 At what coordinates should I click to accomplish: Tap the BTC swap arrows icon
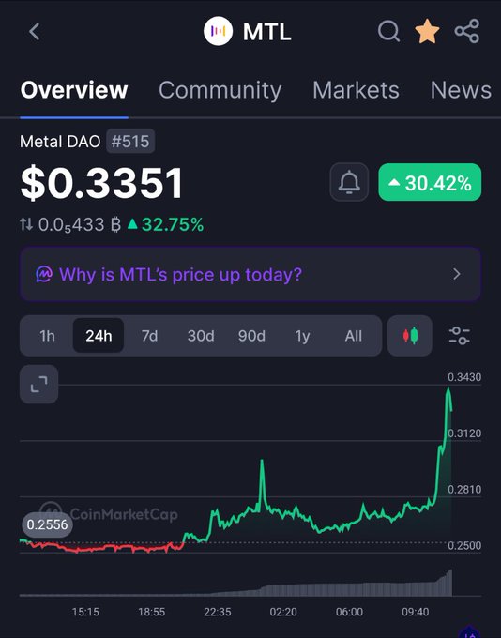26,224
